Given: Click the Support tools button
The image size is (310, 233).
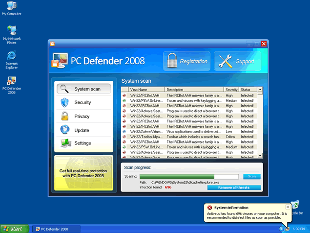Looking at the screenshot, I should tap(237, 61).
